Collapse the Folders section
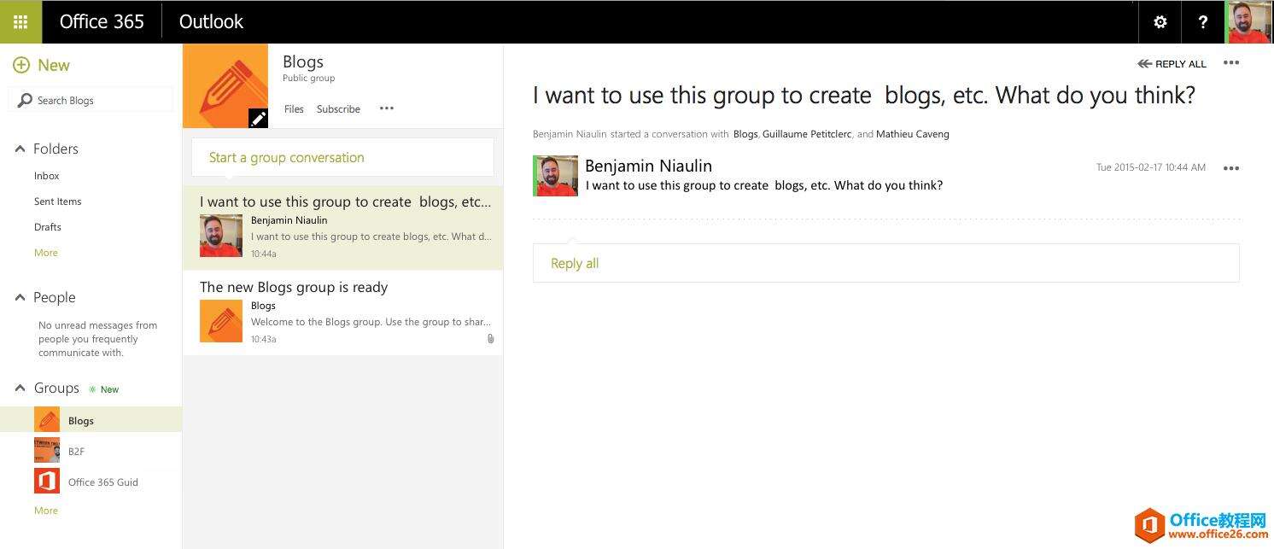This screenshot has height=549, width=1274. coord(20,149)
